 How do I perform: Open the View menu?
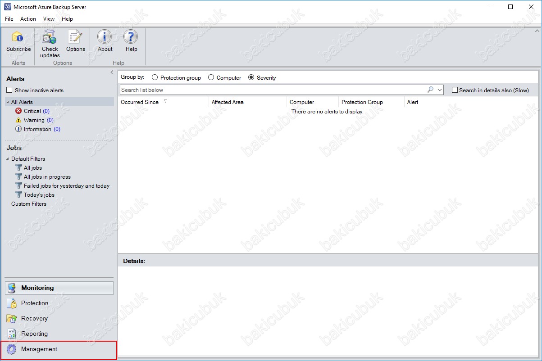click(49, 19)
